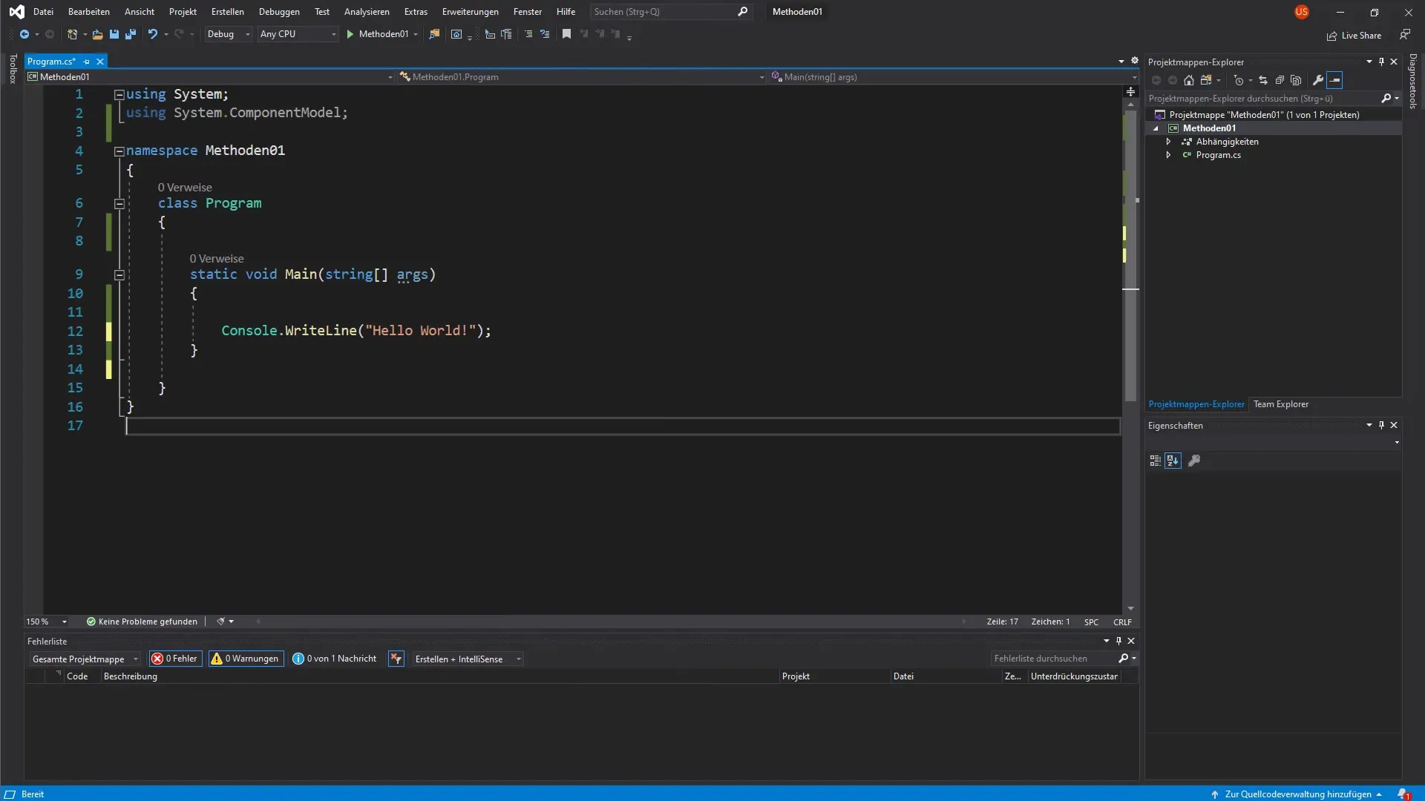Toggle auto-hide pin on Projektmappen-Explorer

tap(1381, 62)
